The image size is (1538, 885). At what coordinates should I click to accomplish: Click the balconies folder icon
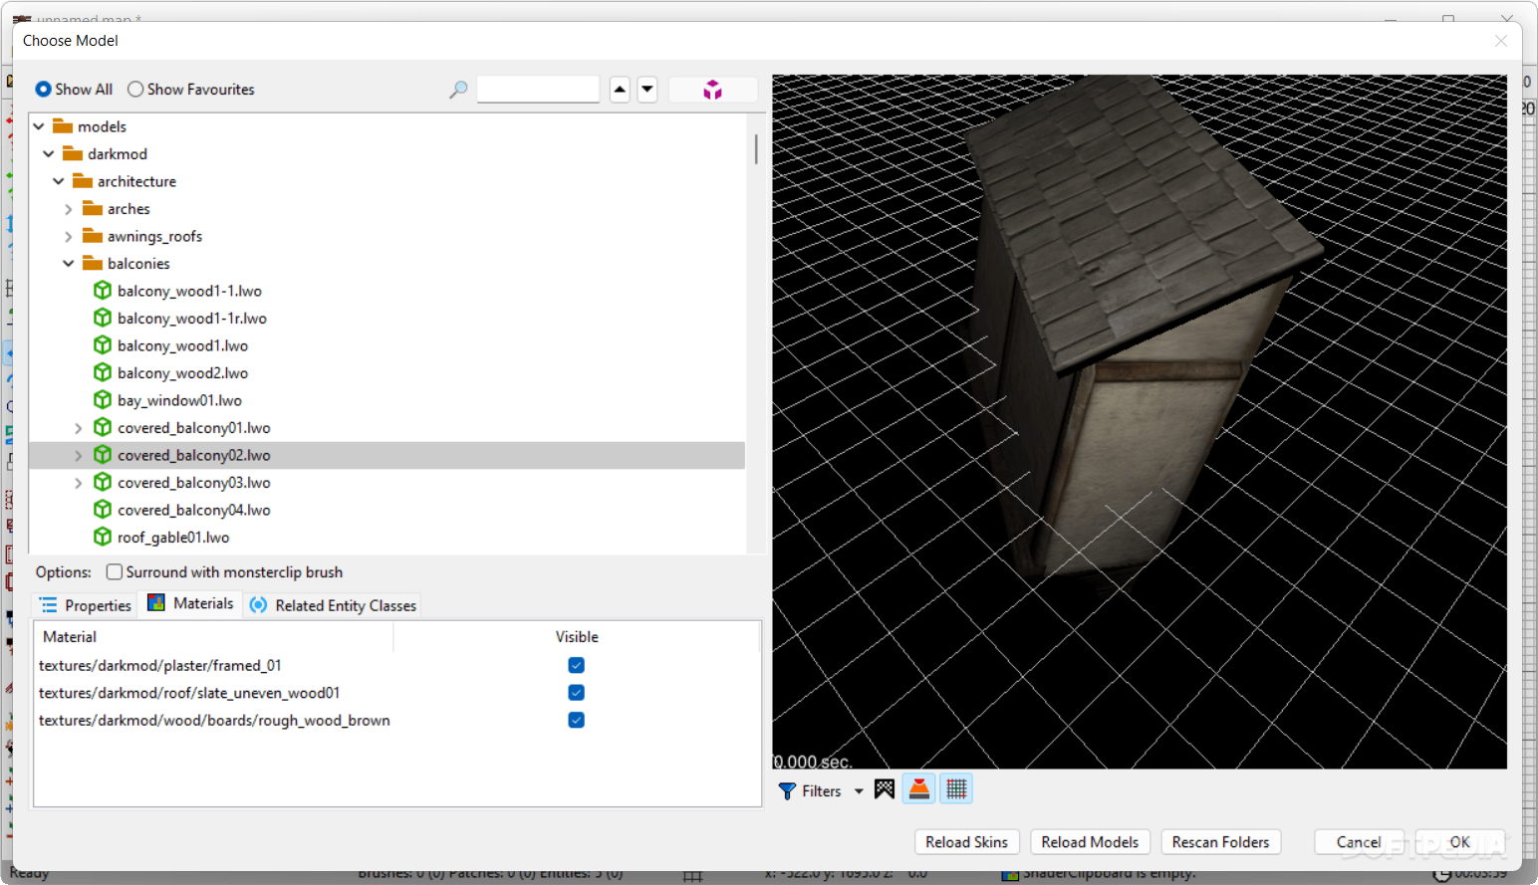click(93, 263)
